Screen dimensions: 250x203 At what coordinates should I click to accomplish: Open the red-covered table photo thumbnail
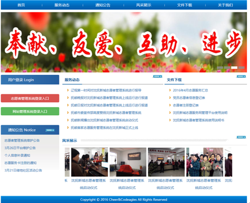pyautogui.click(x=128, y=162)
